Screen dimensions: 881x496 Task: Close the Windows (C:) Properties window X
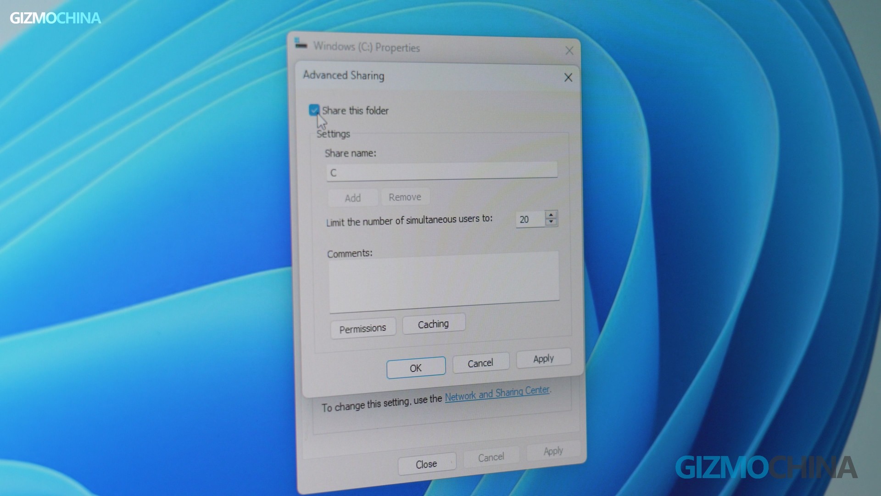569,51
